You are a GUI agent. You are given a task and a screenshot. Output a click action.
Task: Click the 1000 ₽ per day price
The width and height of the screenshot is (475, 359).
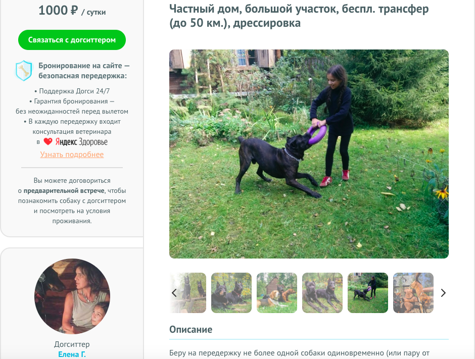pos(72,11)
